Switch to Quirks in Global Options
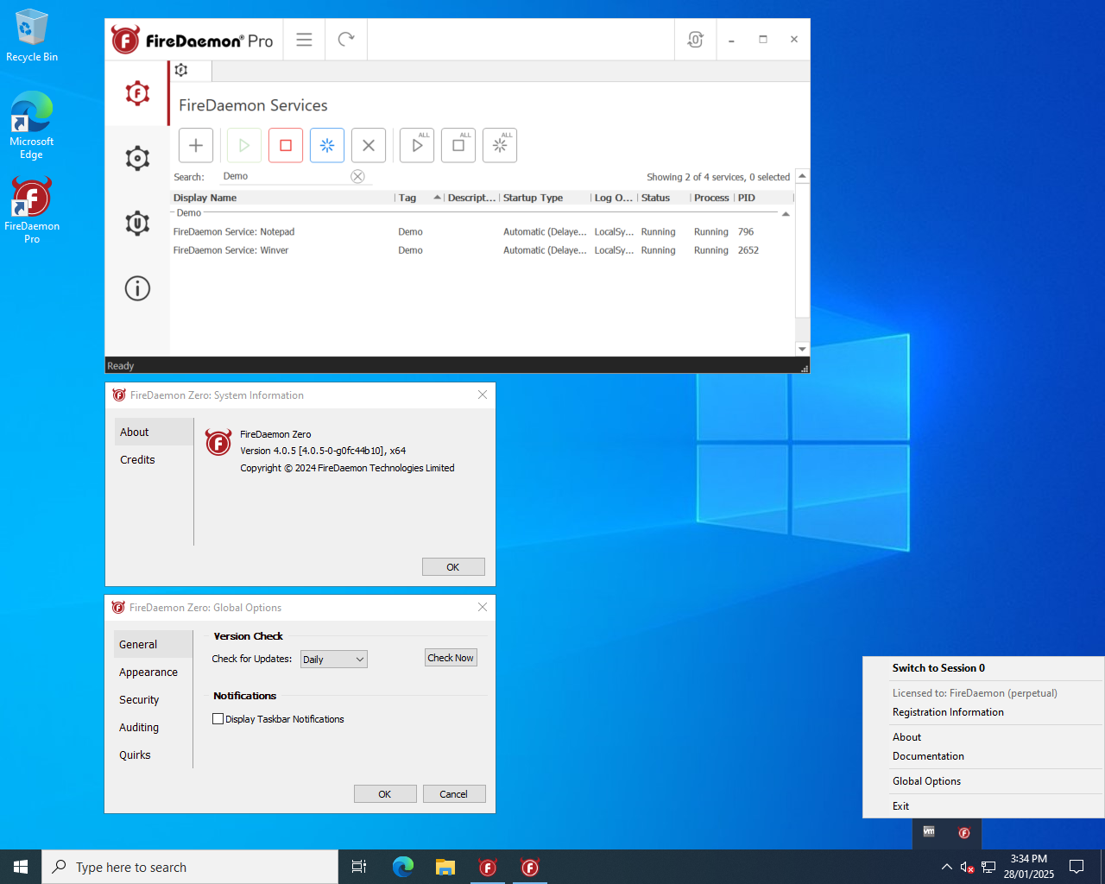This screenshot has height=884, width=1105. pyautogui.click(x=153, y=755)
